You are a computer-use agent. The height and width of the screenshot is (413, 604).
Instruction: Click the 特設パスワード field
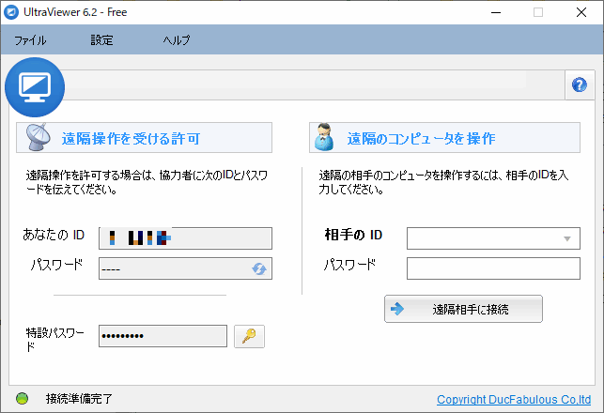point(163,336)
